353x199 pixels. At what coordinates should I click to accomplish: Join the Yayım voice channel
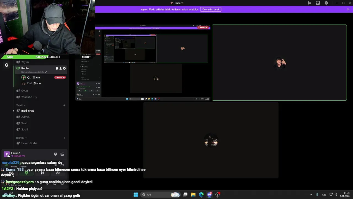41,62
